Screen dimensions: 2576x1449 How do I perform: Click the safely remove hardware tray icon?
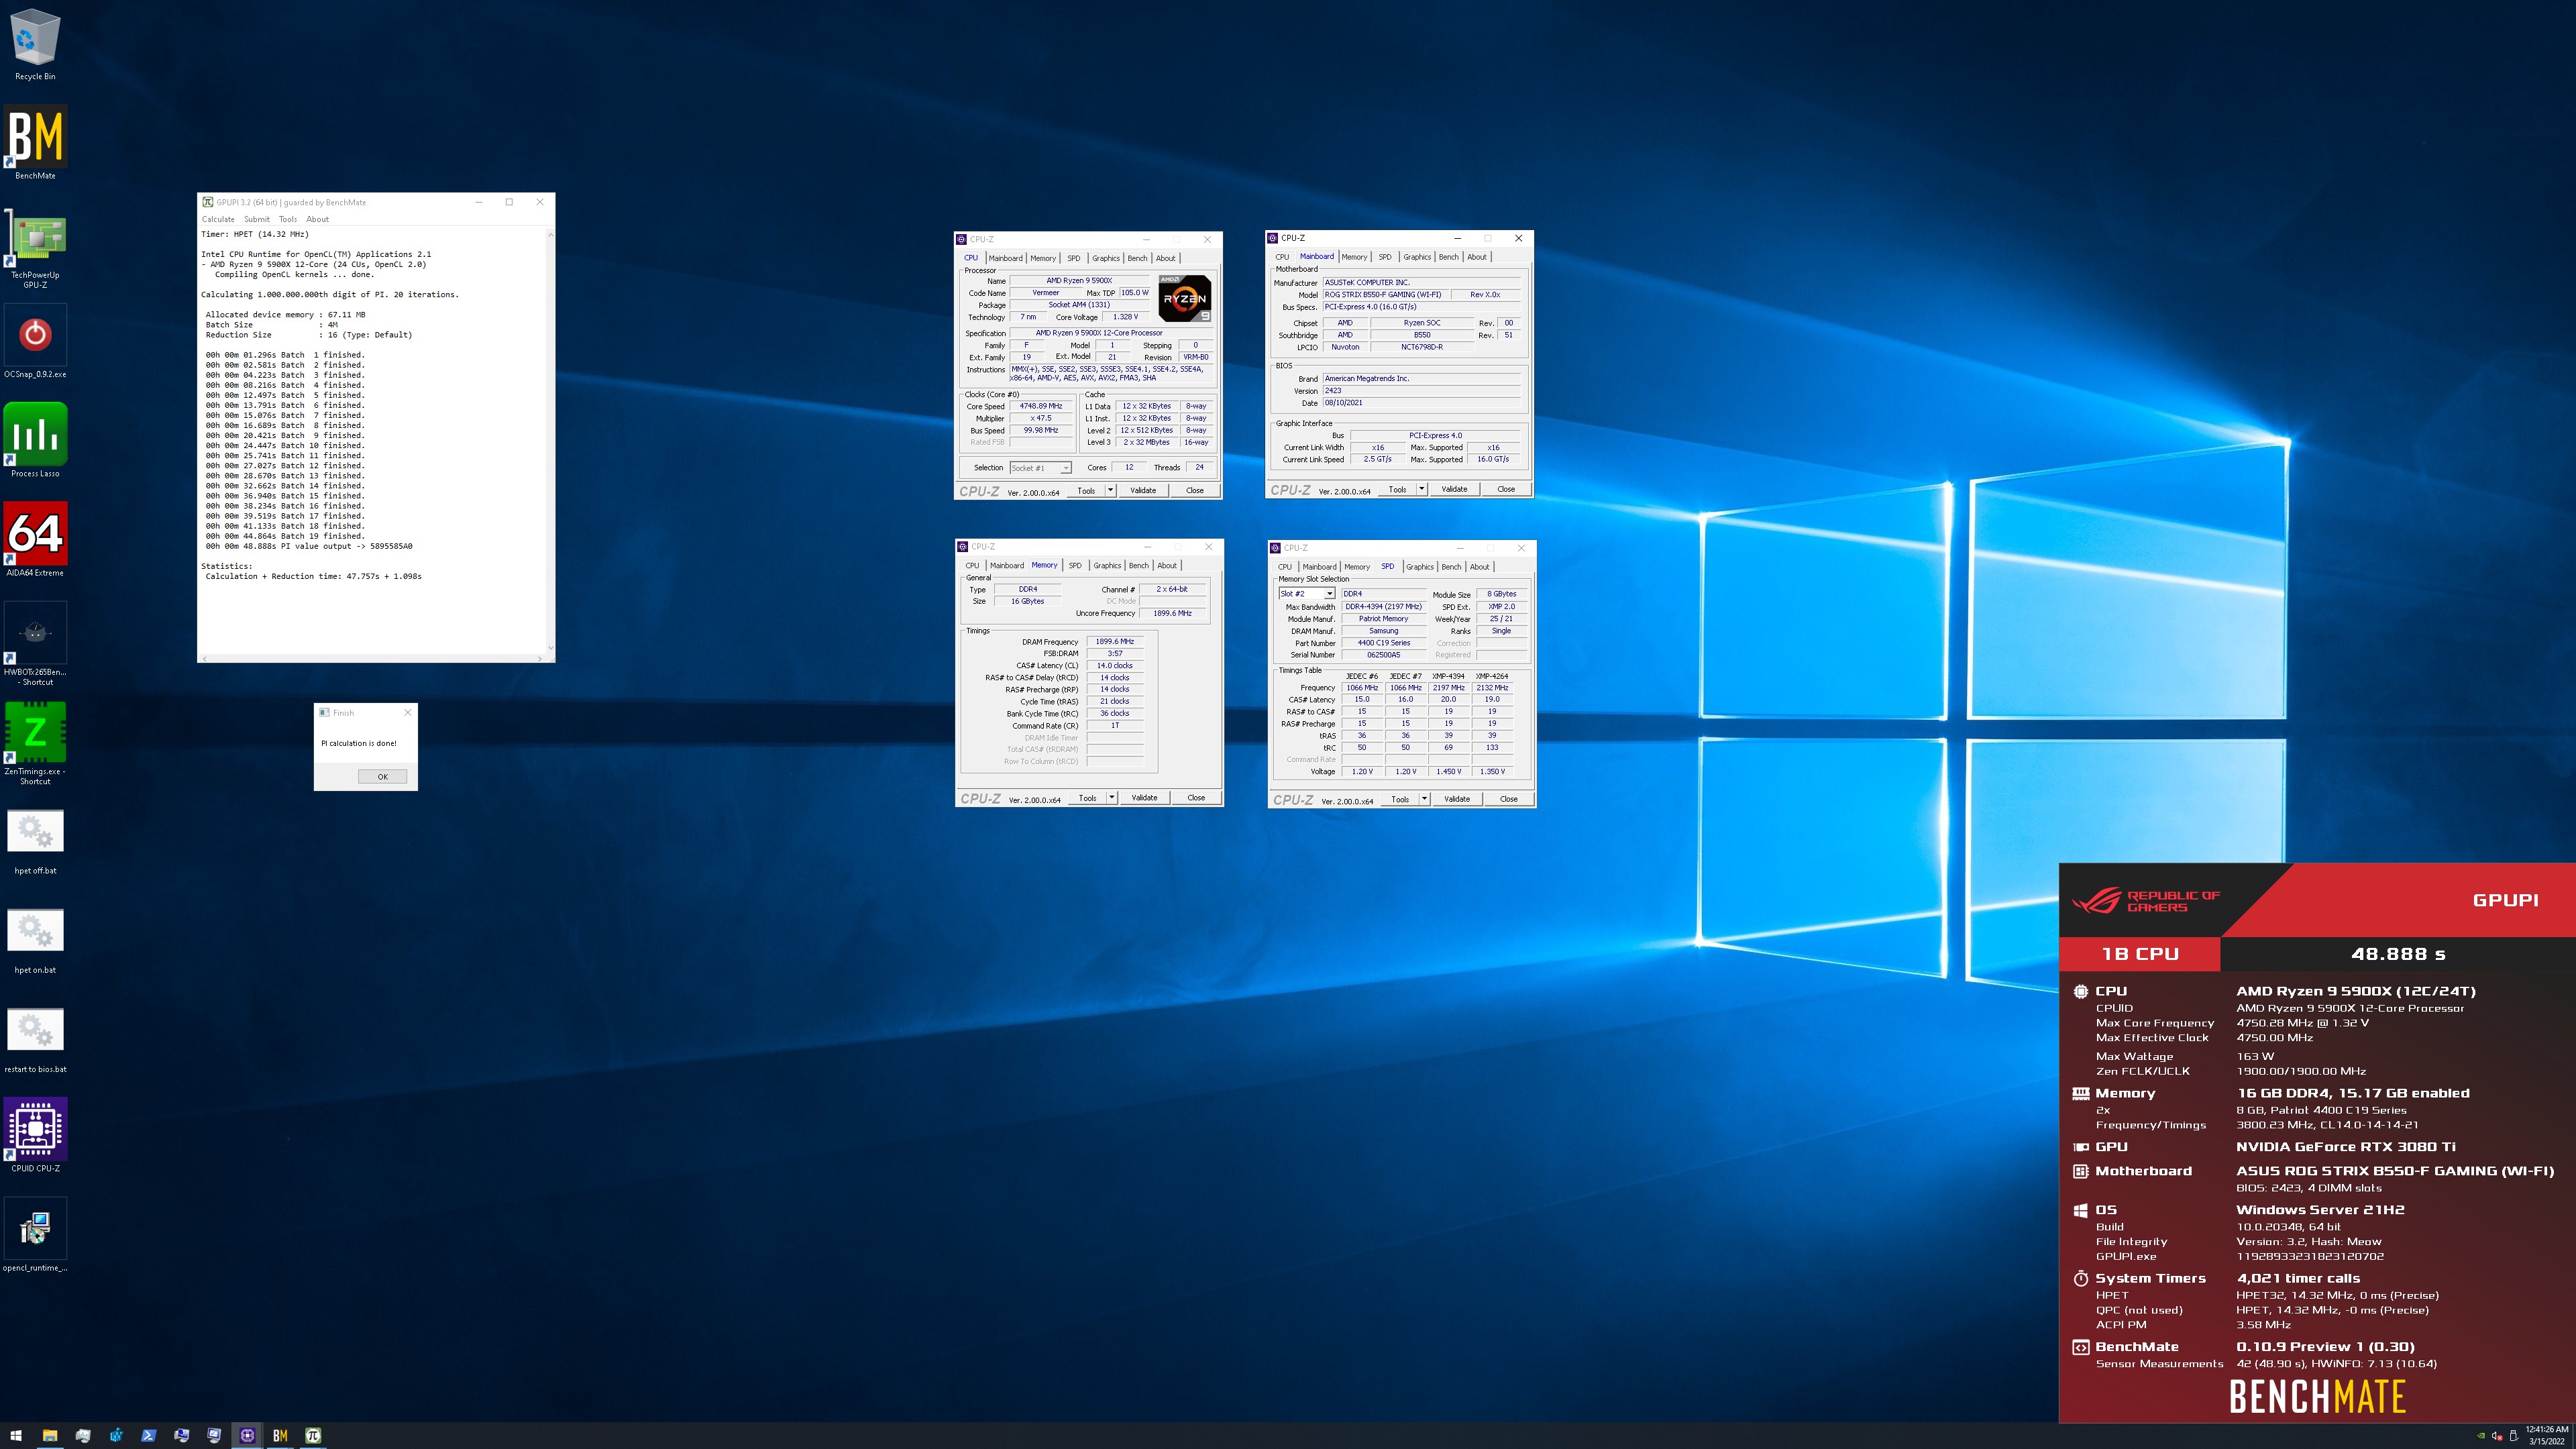(2513, 1436)
